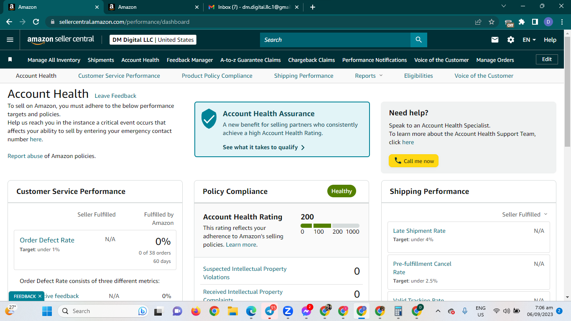Click the share page icon in address bar
Viewport: 571px width, 321px height.
click(478, 22)
